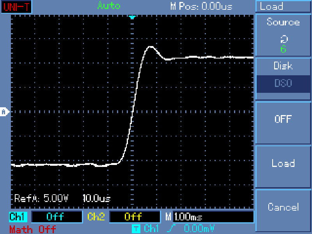The image size is (312, 234).
Task: Click the trigger T icon in status bar
Action: point(136,229)
